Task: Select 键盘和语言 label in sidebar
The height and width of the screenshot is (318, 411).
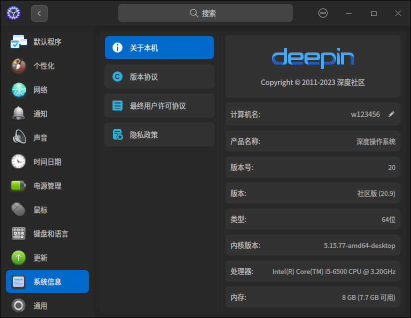Action: [x=51, y=234]
